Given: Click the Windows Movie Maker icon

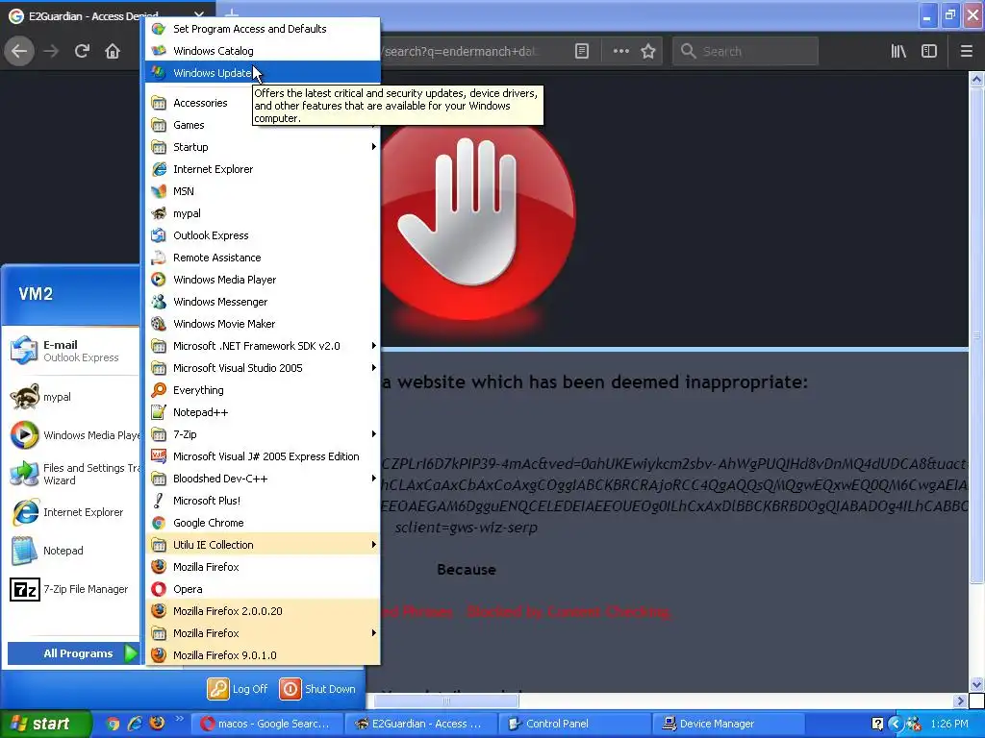Looking at the screenshot, I should [x=159, y=324].
